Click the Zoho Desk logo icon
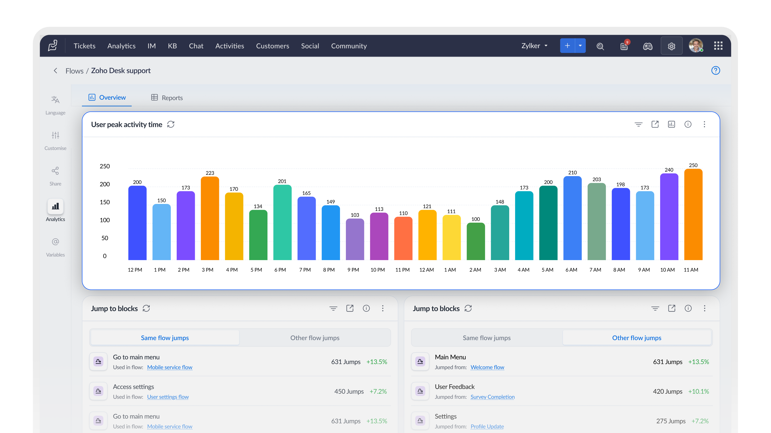771x433 pixels. click(53, 46)
